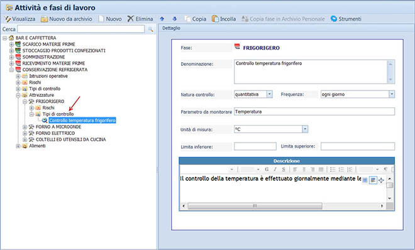The width and height of the screenshot is (415, 250).
Task: Click the Limite superiore field
Action: pyautogui.click(x=358, y=146)
